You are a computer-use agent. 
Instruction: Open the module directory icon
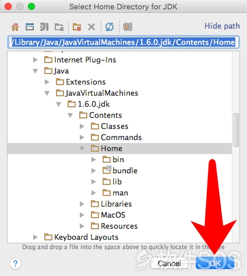click(59, 27)
